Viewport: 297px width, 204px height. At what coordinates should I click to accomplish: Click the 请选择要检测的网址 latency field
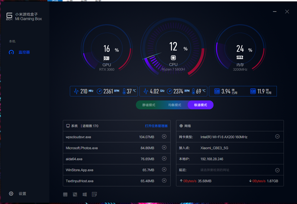(x=215, y=170)
